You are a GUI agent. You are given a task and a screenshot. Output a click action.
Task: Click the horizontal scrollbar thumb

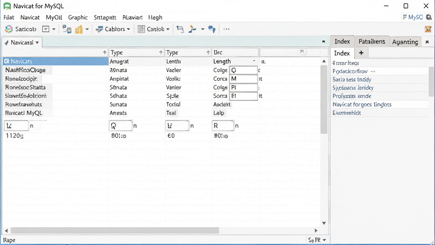click(x=115, y=231)
